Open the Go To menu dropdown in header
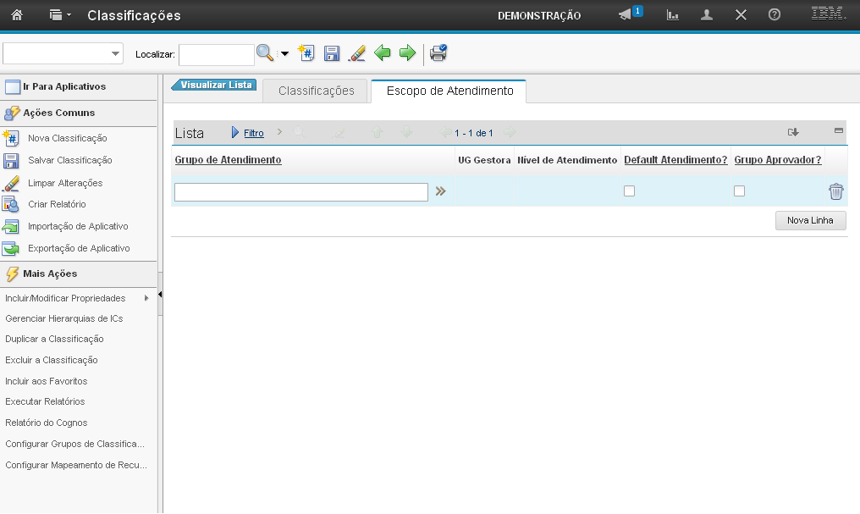Viewport: 860px width, 514px height. [x=60, y=15]
